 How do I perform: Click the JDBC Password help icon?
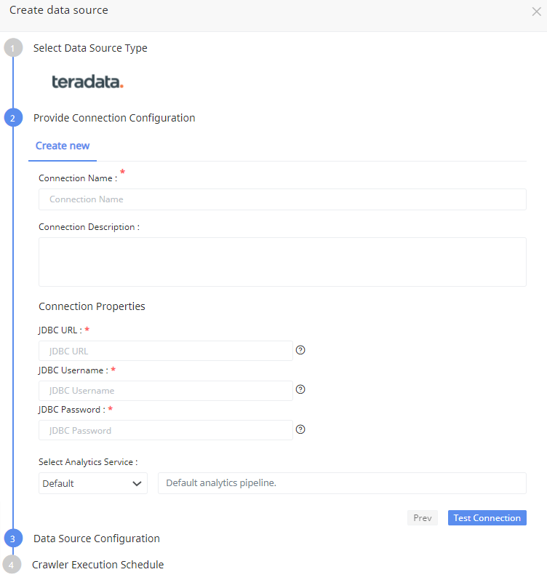300,429
